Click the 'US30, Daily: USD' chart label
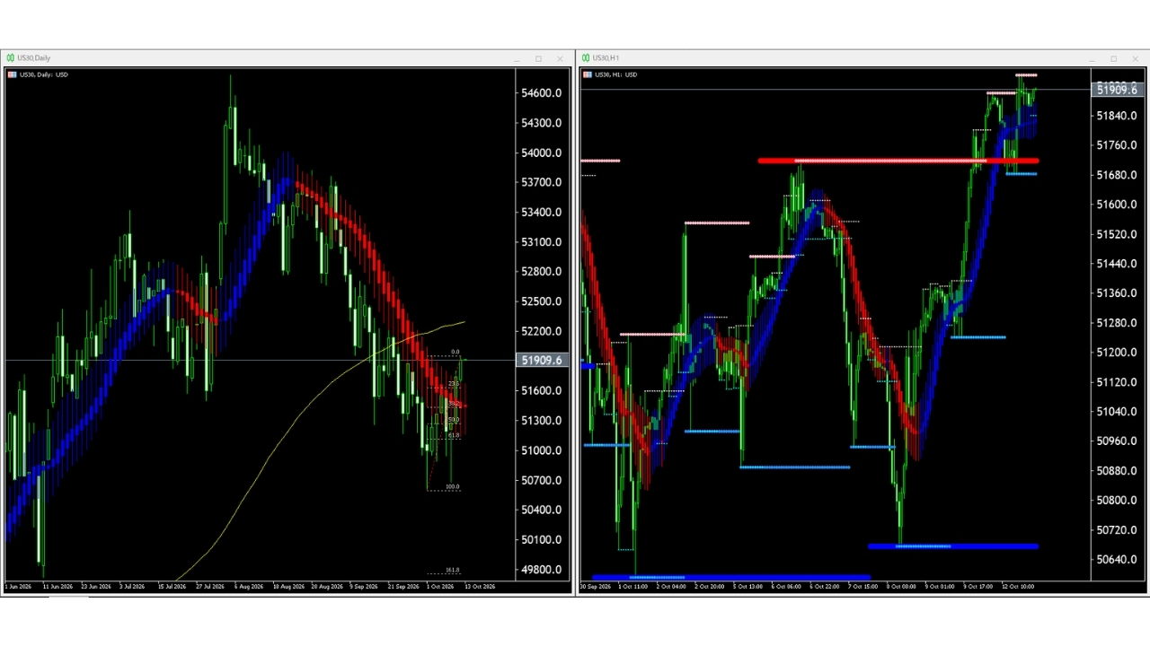 point(43,74)
